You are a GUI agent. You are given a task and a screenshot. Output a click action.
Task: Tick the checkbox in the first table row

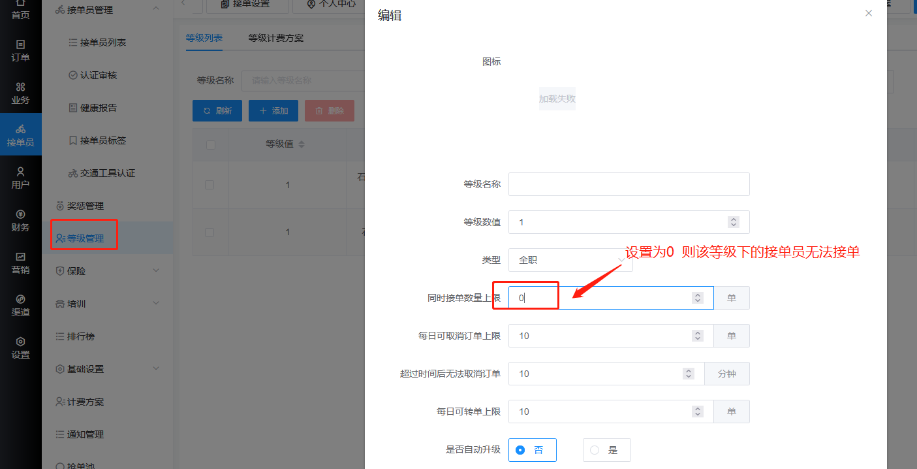click(x=210, y=185)
